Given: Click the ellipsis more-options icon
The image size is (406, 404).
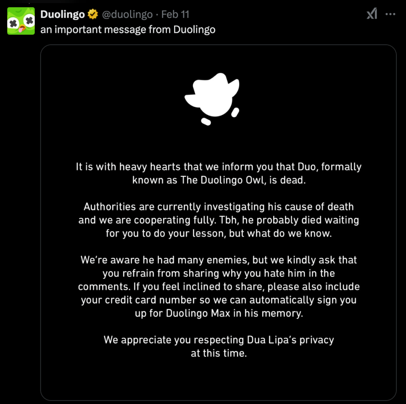Looking at the screenshot, I should click(x=391, y=14).
